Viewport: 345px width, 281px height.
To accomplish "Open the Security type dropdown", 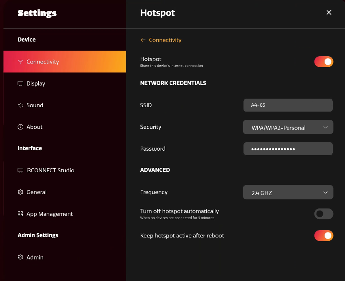I will tap(288, 127).
